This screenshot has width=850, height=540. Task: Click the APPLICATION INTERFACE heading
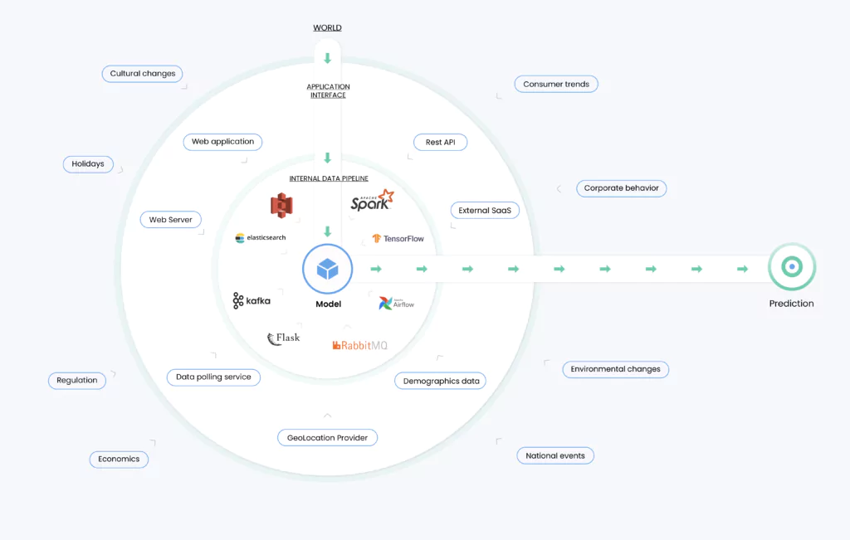coord(328,90)
